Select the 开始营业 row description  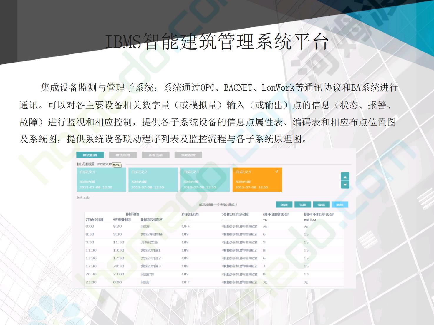click(150, 242)
